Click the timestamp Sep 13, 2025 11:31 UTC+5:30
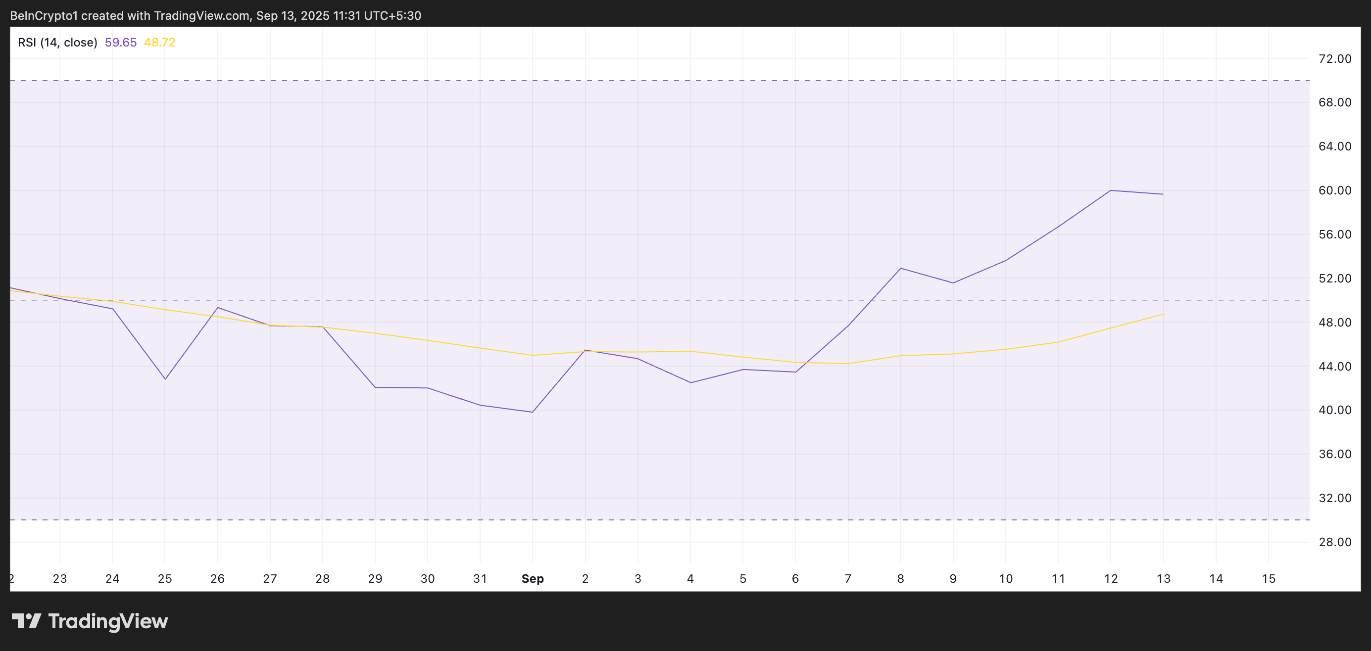 [x=339, y=15]
